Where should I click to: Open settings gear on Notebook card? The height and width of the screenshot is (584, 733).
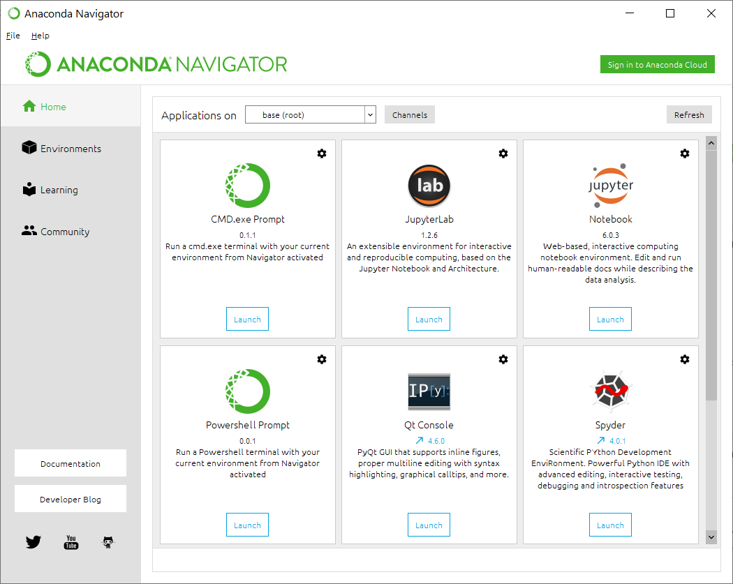click(x=684, y=154)
